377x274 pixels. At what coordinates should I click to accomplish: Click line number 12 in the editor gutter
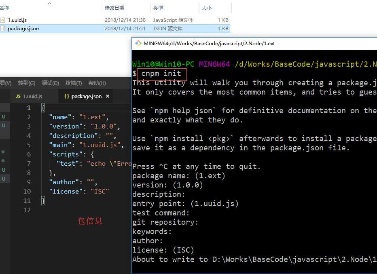pyautogui.click(x=27, y=210)
